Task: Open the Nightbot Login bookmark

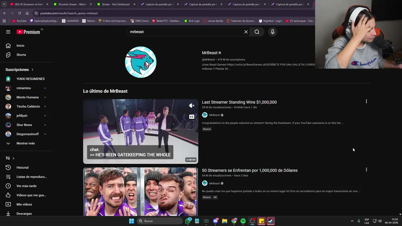Action: pyautogui.click(x=270, y=21)
